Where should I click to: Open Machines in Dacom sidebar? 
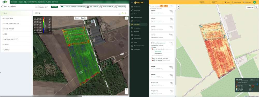click(136, 31)
